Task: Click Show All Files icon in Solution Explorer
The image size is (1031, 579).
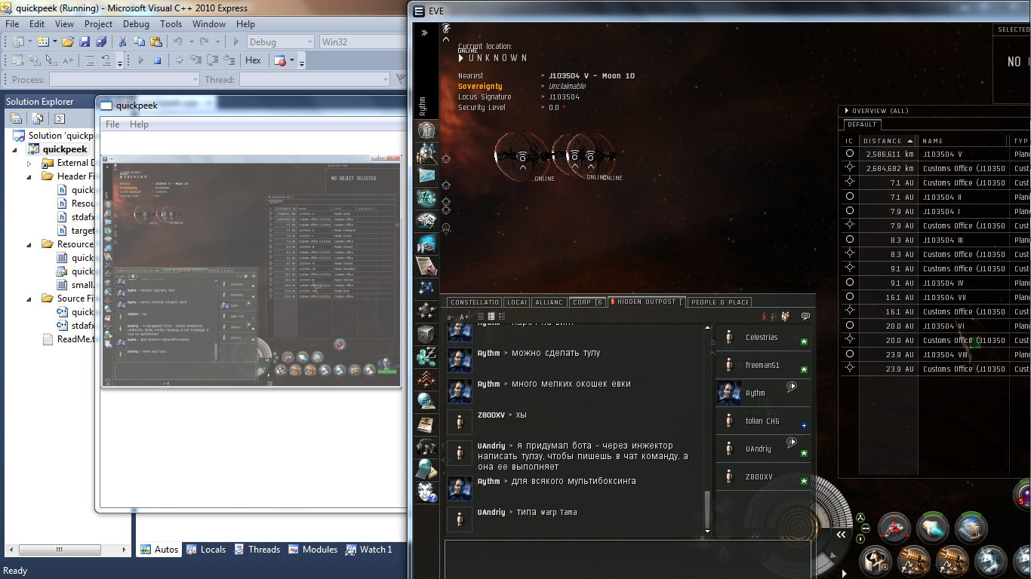Action: coord(36,118)
